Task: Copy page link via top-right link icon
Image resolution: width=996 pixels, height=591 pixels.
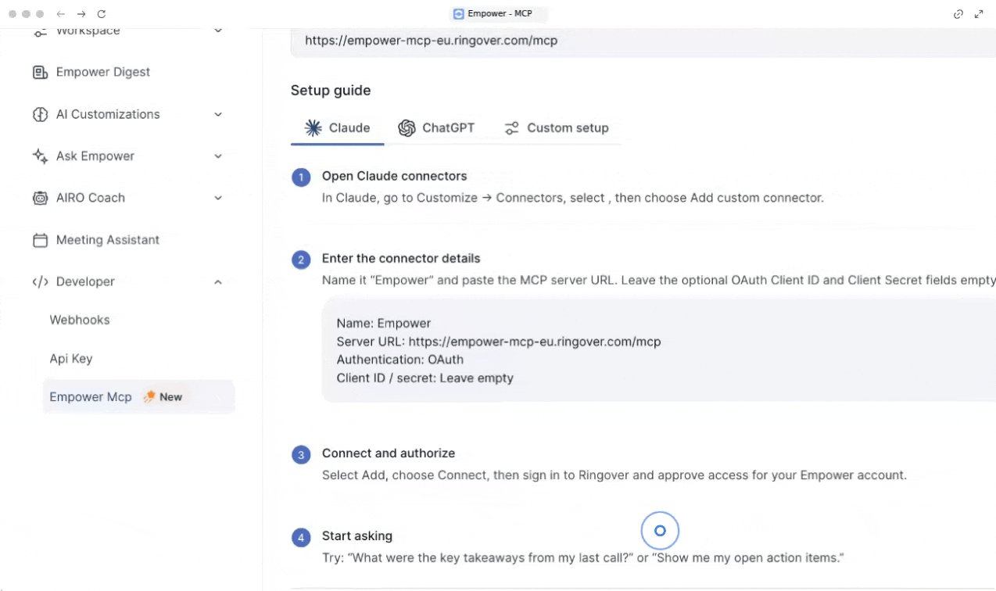Action: click(958, 14)
